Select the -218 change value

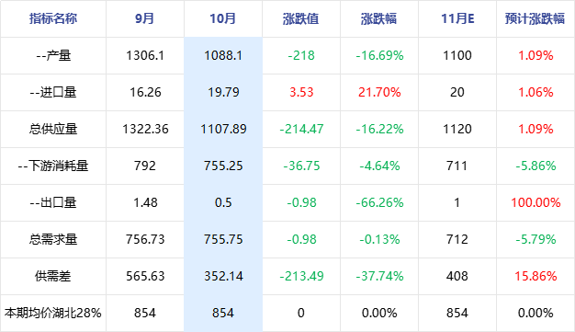coord(301,55)
